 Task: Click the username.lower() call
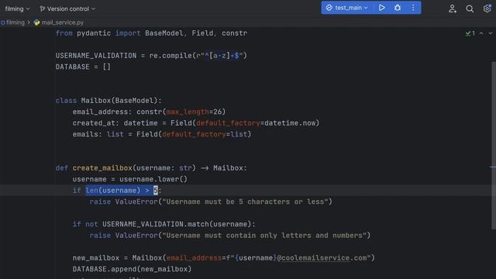153,179
